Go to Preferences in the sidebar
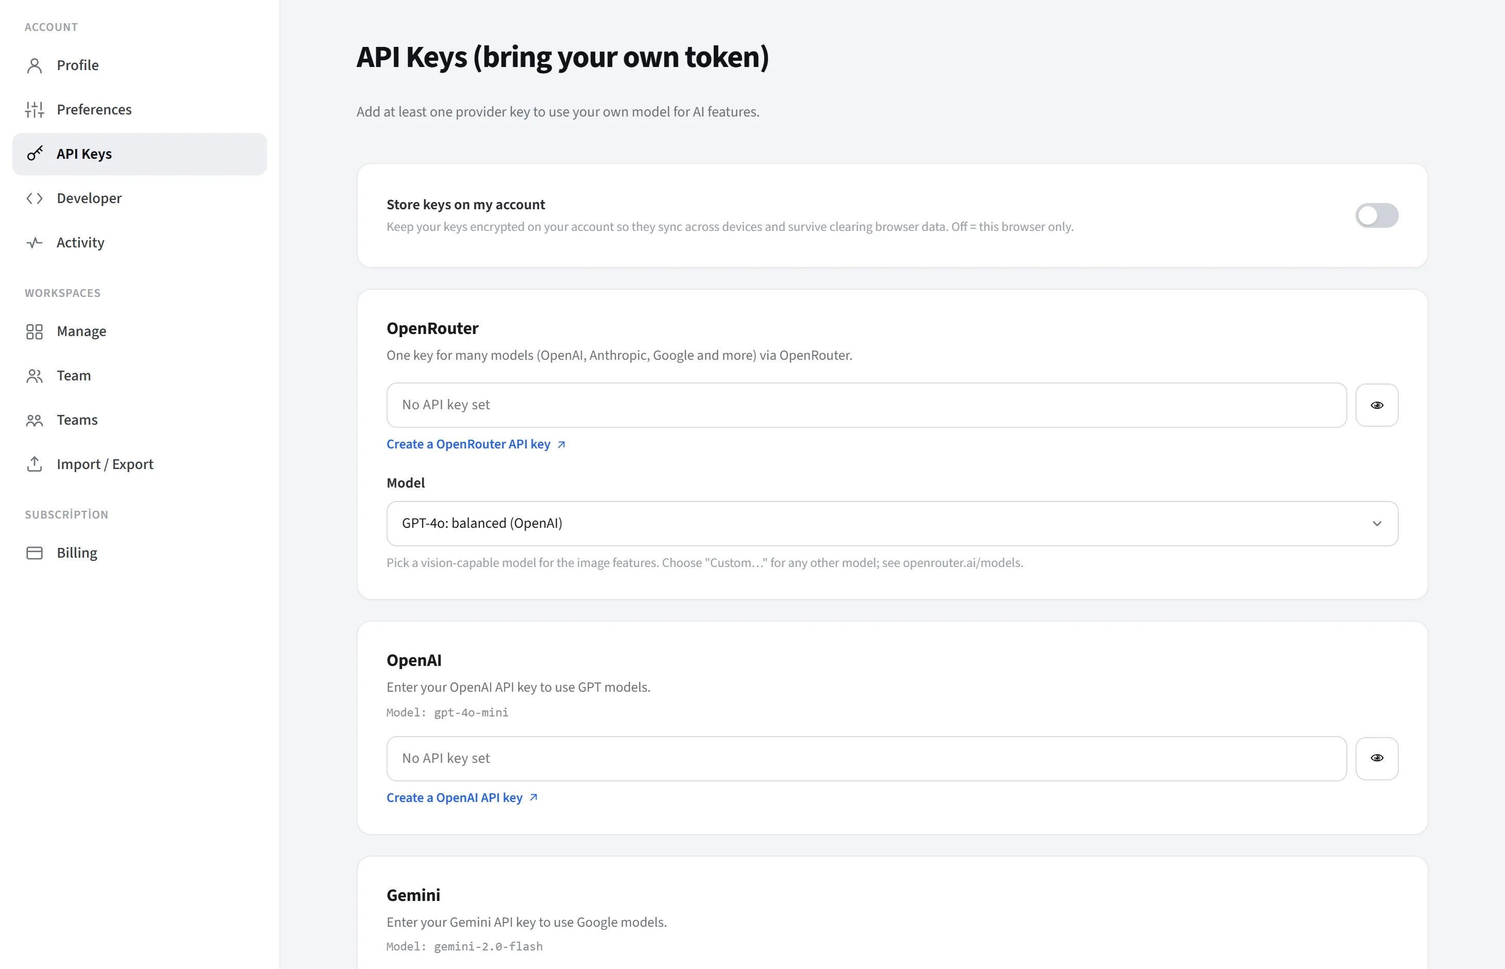The image size is (1505, 969). [x=140, y=109]
